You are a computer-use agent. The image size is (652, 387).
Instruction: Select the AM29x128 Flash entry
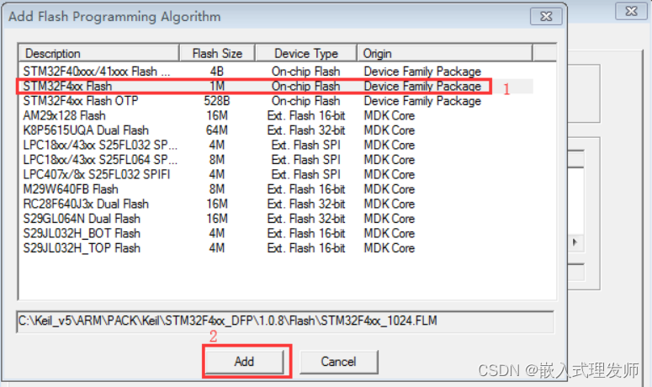[x=276, y=115]
